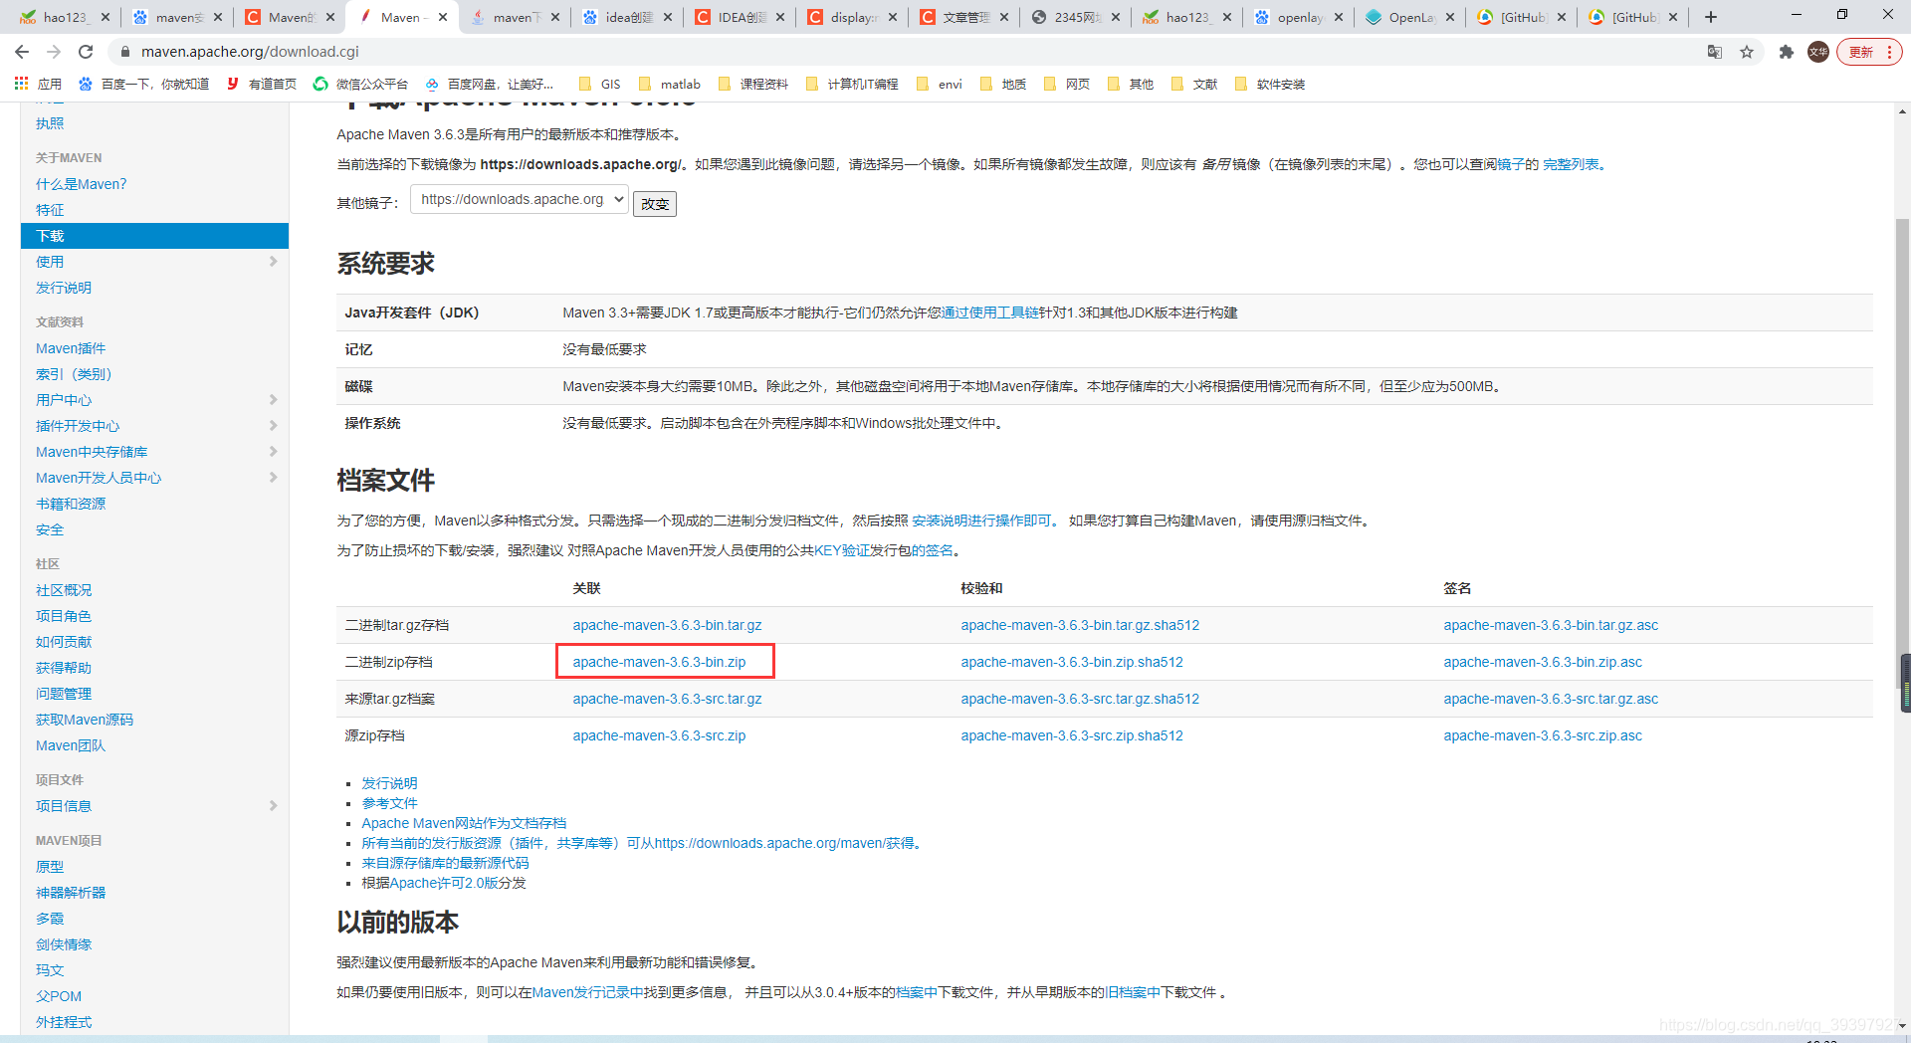1911x1043 pixels.
Task: Click the update button in Chrome toolbar
Action: 1868,52
